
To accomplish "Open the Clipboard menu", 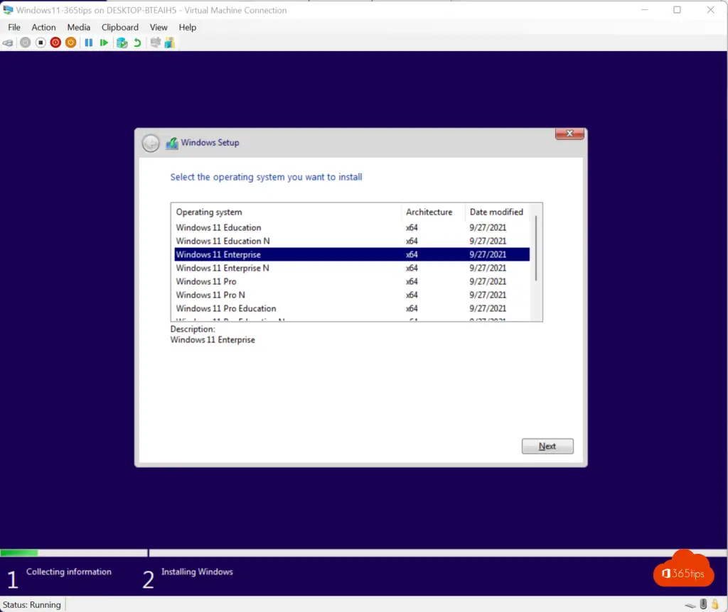I will [119, 28].
